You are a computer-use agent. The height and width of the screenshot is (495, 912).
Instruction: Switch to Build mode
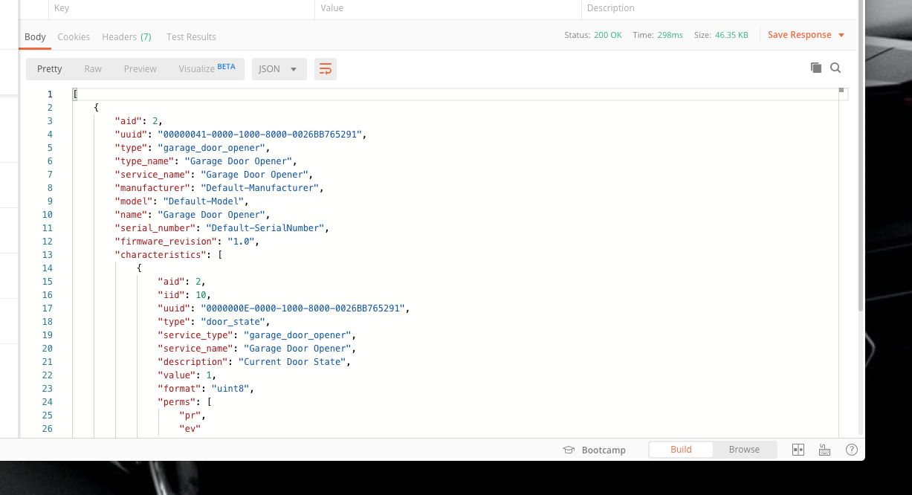680,450
